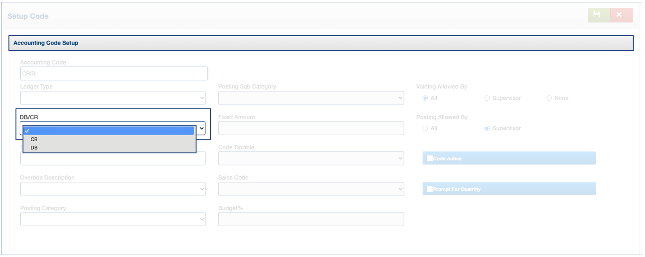645x257 pixels.
Task: Click into the Accounting Code field
Action: click(114, 73)
